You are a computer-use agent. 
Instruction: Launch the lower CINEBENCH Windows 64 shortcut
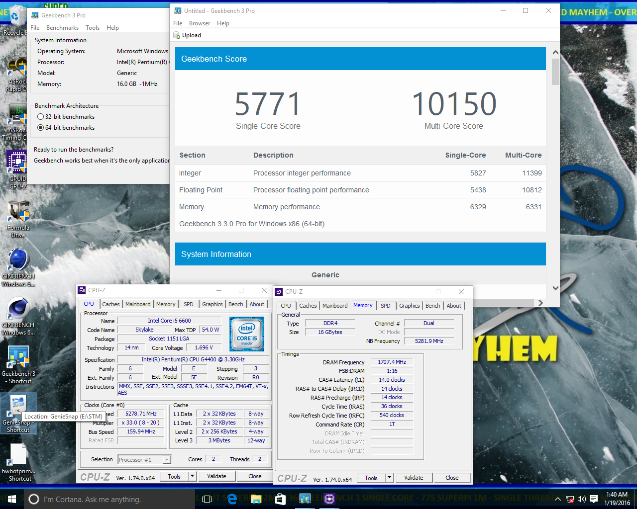18,316
